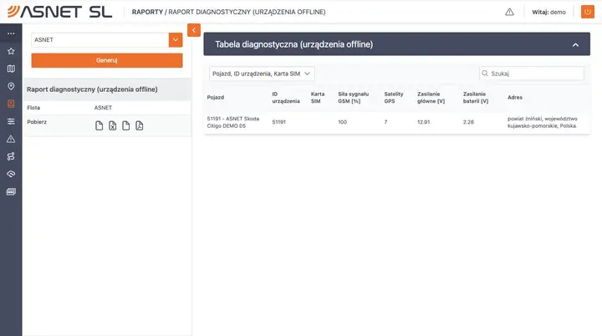Viewport: 602px width, 336px height.
Task: Open the Pojazd, ID urządzenia, Karta SIM dropdown
Action: [262, 74]
